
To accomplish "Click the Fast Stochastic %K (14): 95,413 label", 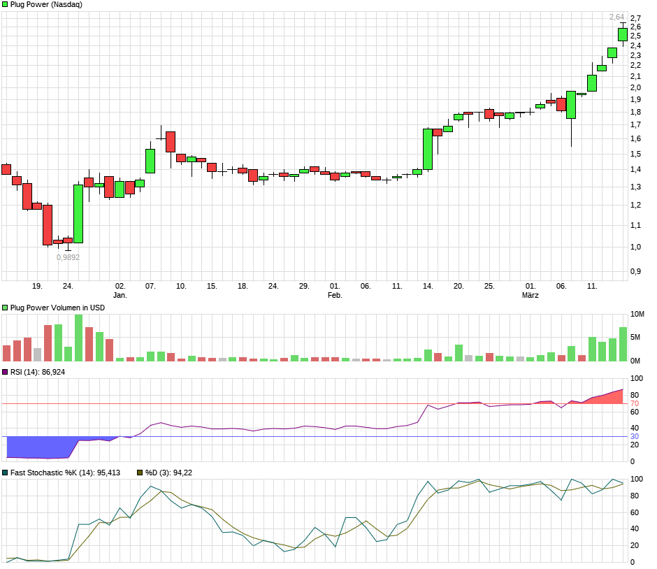I will coord(66,473).
